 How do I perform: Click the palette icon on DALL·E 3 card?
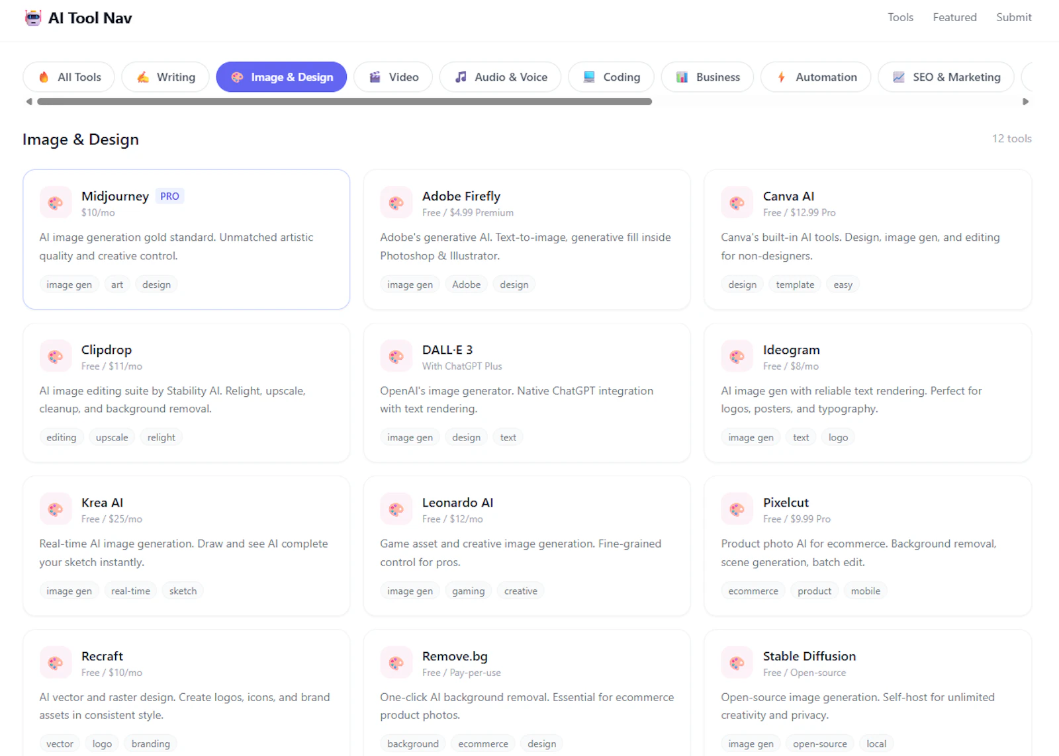396,357
